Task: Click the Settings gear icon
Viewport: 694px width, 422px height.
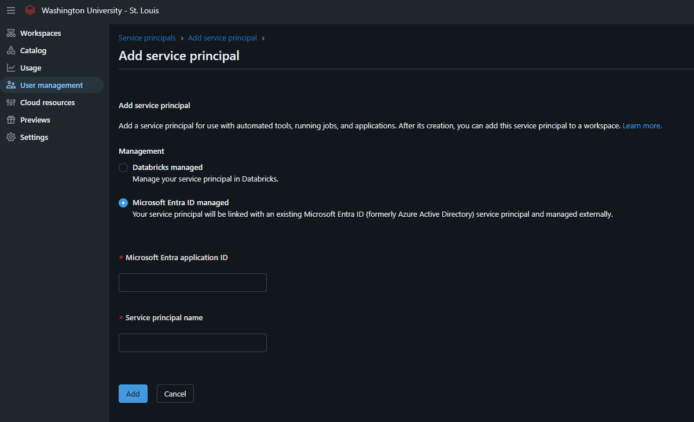Action: pos(11,137)
